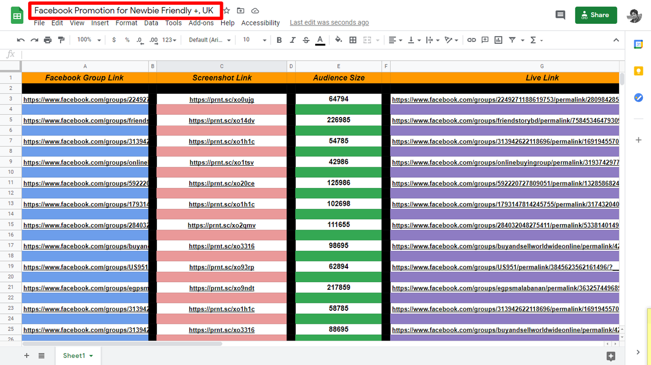Click cloud document status icon
The width and height of the screenshot is (651, 365).
[x=255, y=10]
